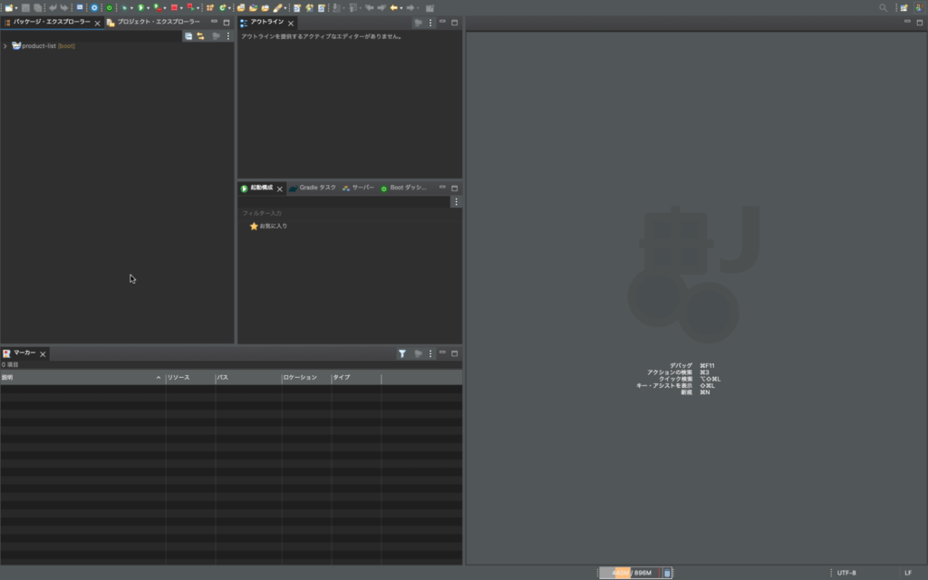Click the heap memory usage bar
The width and height of the screenshot is (928, 580).
point(631,573)
